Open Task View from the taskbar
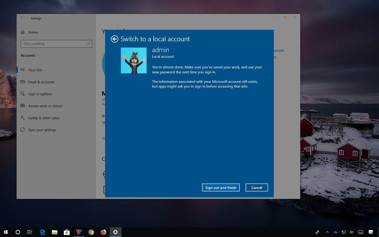Viewport: 379px width, 237px height. [x=30, y=232]
